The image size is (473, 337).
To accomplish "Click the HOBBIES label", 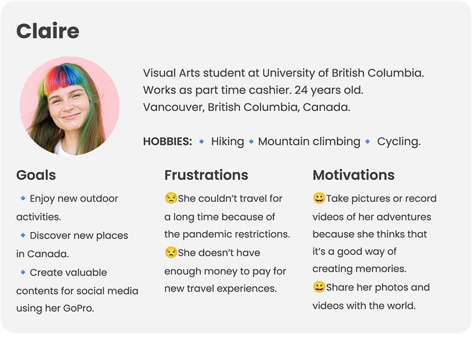I will 167,141.
